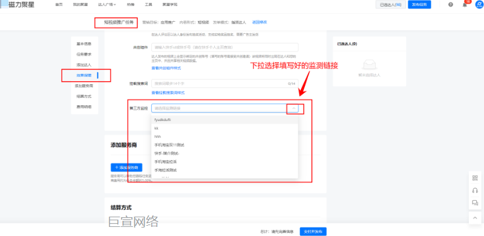Click the 返回修改 link
484x236 pixels.
tap(260, 22)
